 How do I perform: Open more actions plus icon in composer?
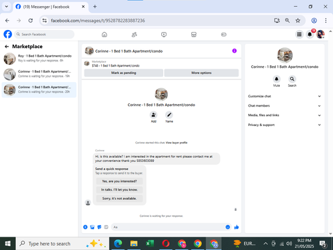(85, 227)
